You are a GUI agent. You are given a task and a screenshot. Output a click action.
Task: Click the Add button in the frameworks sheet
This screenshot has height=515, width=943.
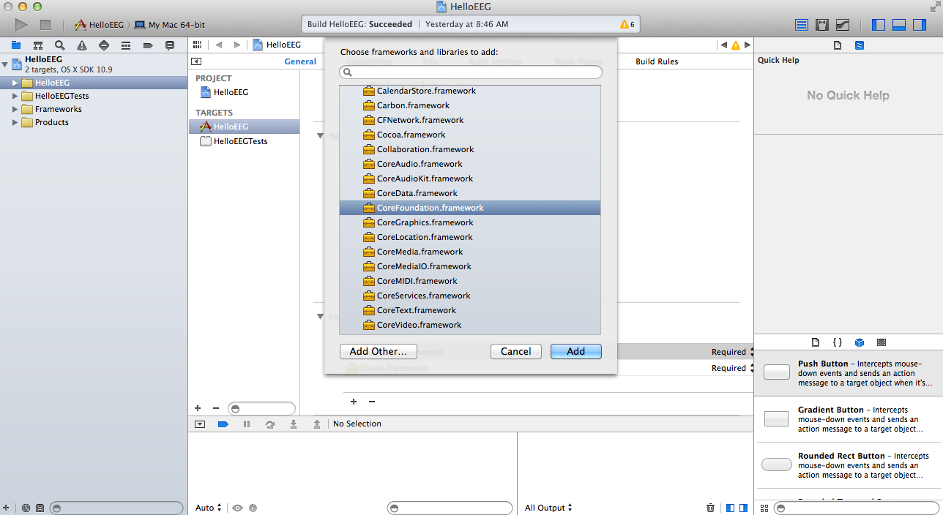(576, 351)
